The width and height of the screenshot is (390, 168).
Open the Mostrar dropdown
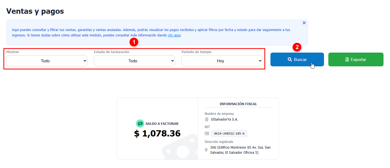[x=47, y=61]
